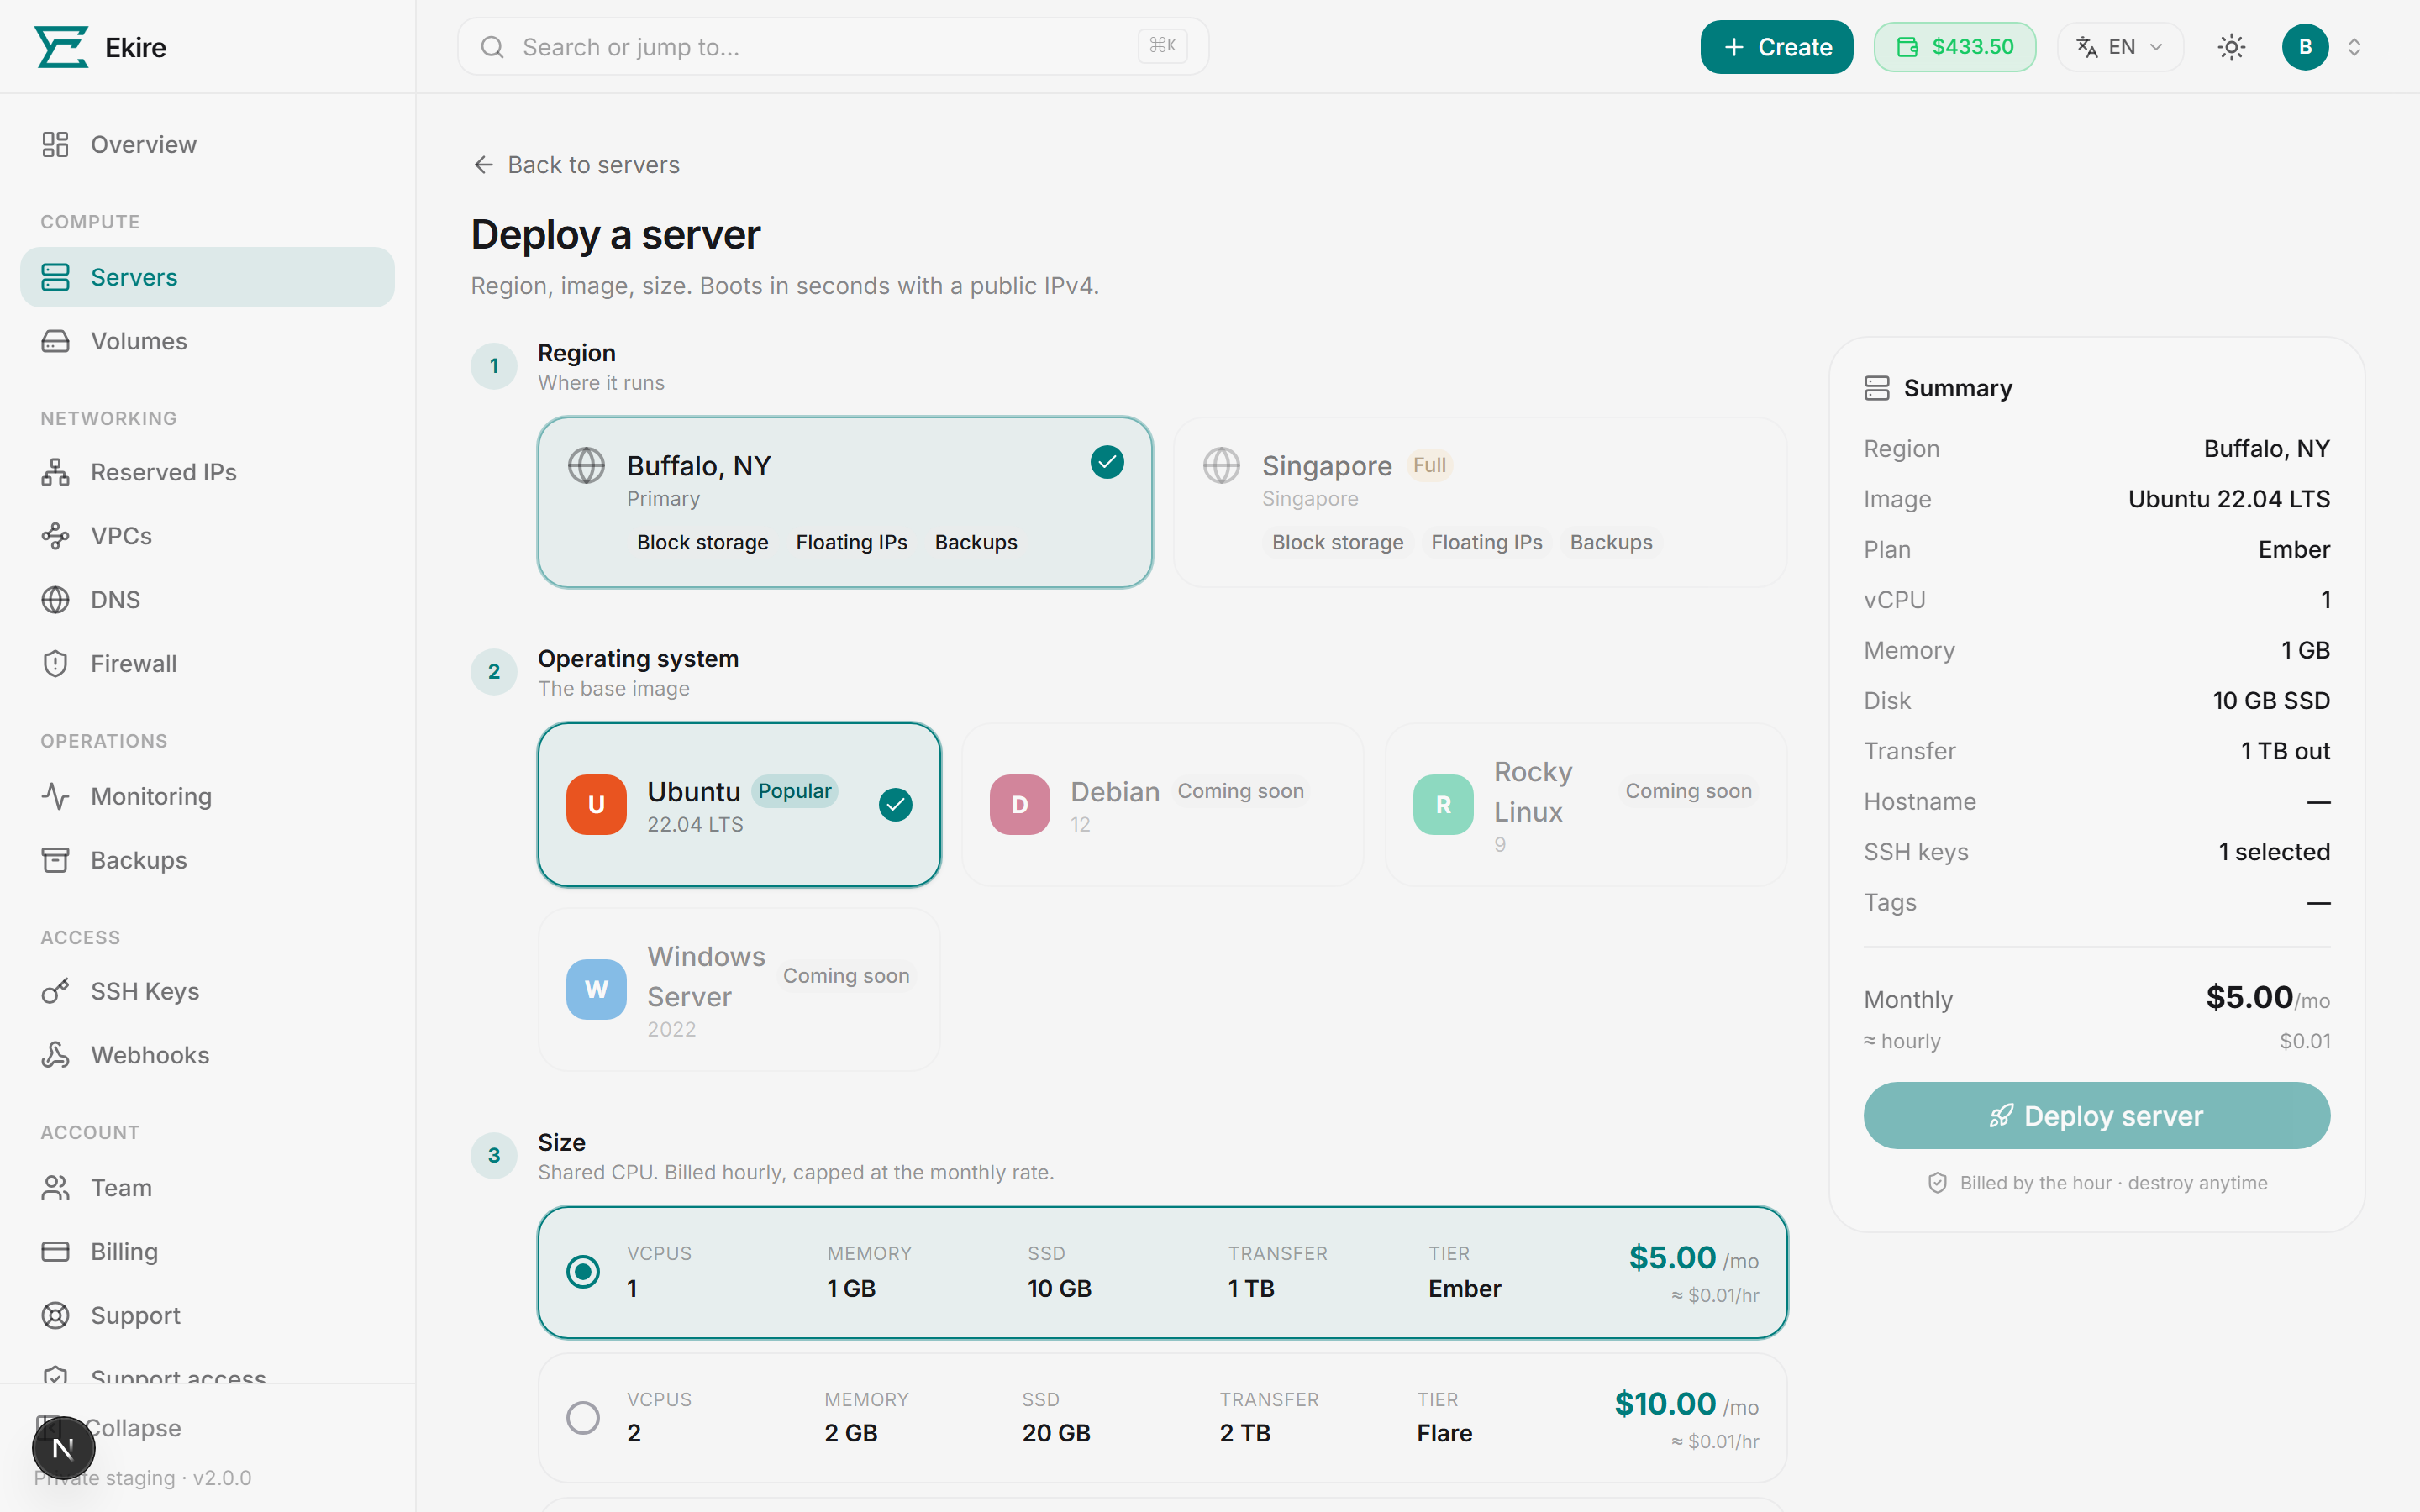
Task: Click the Popular badge on Ubuntu
Action: coord(794,791)
